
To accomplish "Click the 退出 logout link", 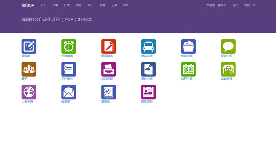I will pyautogui.click(x=235, y=5).
